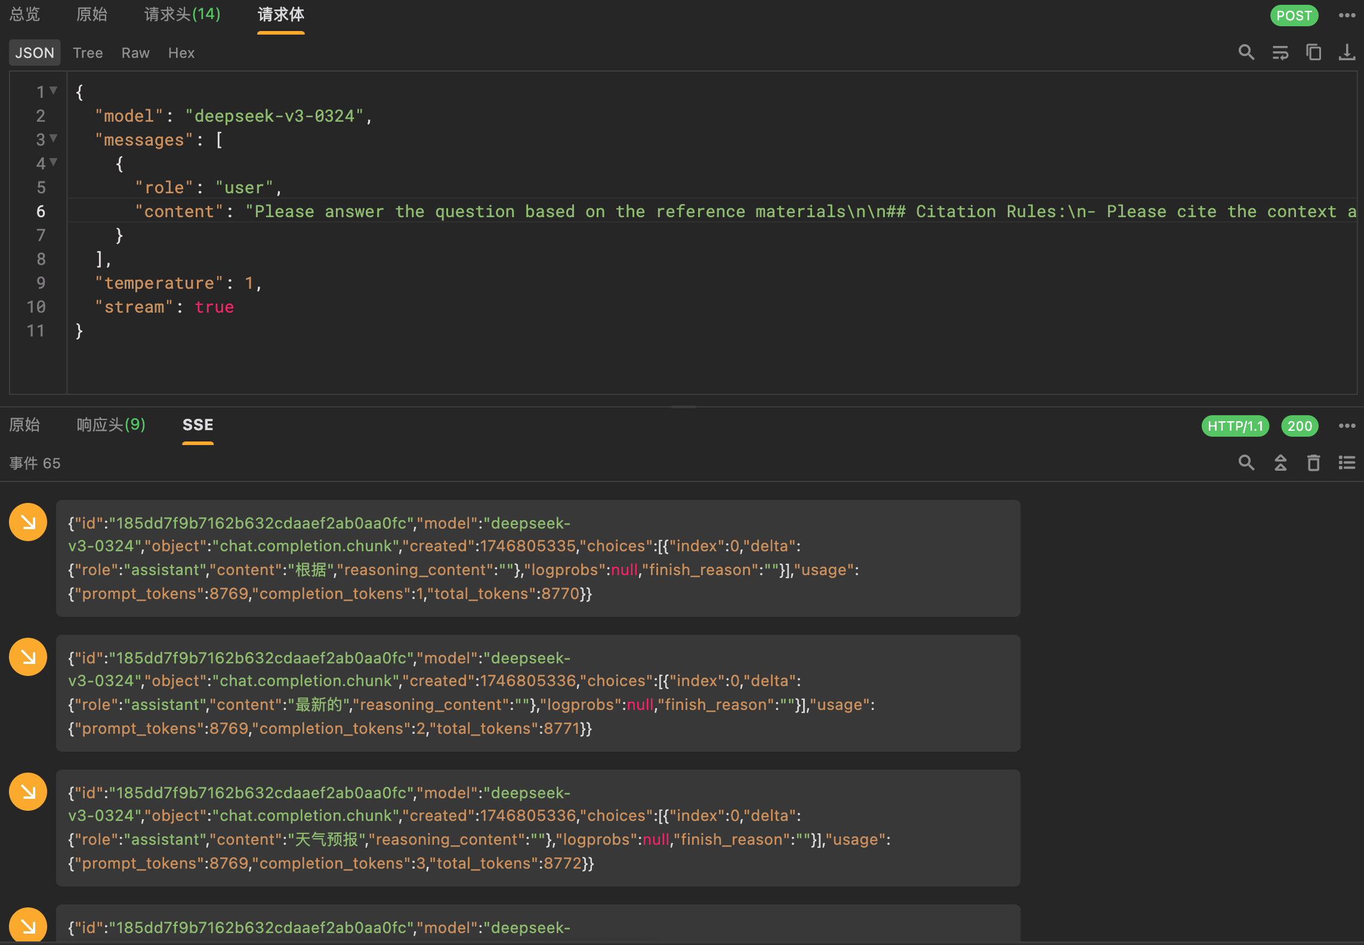Open the three-dots menu beside 200 status
The image size is (1364, 945).
1347,426
